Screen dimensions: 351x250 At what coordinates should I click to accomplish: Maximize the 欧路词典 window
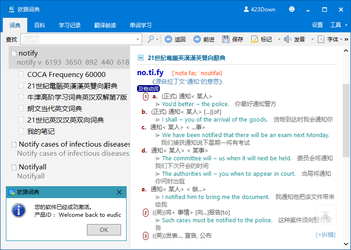[x=324, y=10]
